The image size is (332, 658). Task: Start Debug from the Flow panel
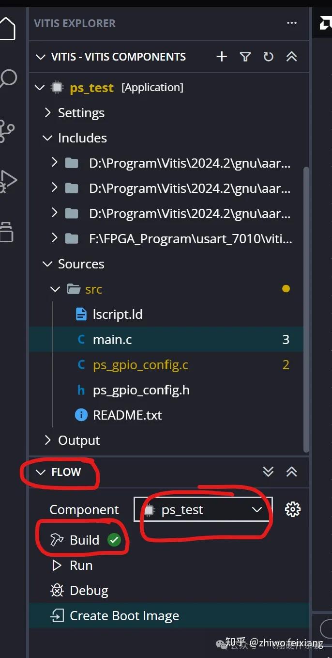click(x=89, y=591)
